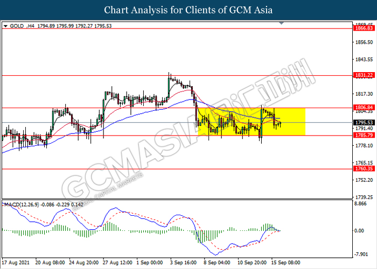Click the MACD scale value 8.866

(x=361, y=204)
